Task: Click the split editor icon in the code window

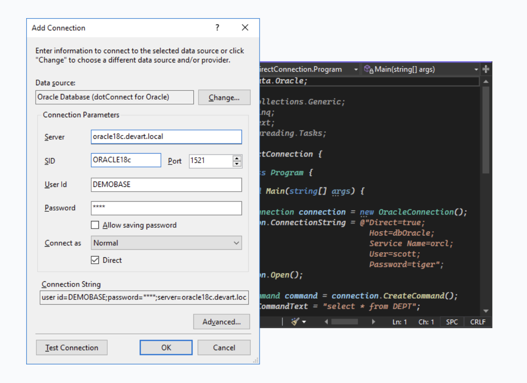Action: (486, 69)
